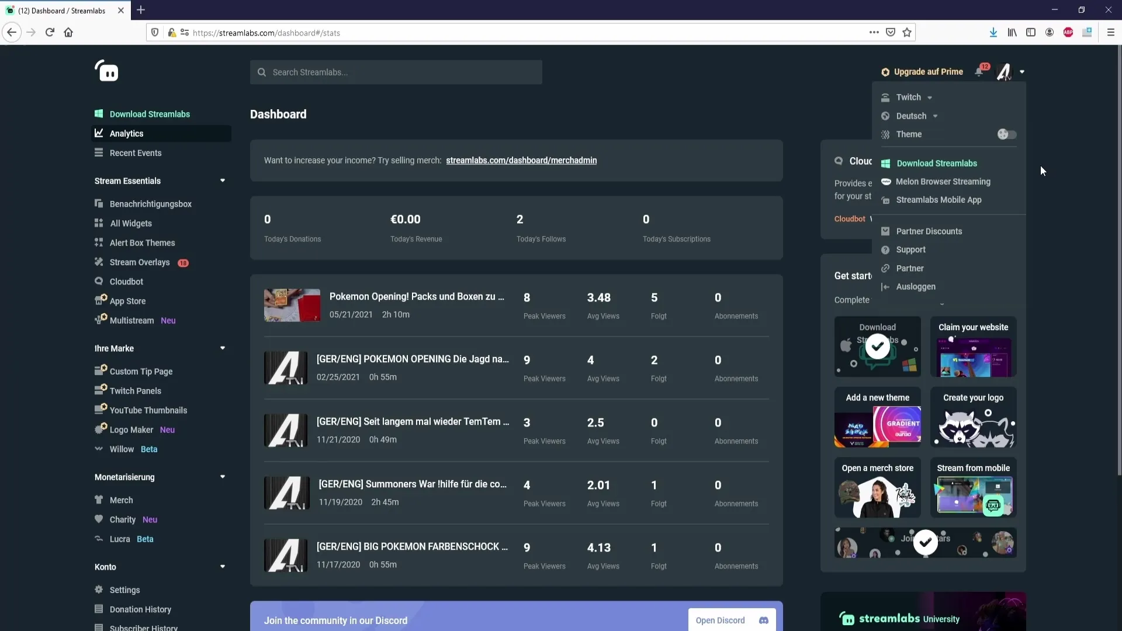The width and height of the screenshot is (1122, 631).
Task: Click the All Widgets grid icon
Action: pyautogui.click(x=99, y=223)
